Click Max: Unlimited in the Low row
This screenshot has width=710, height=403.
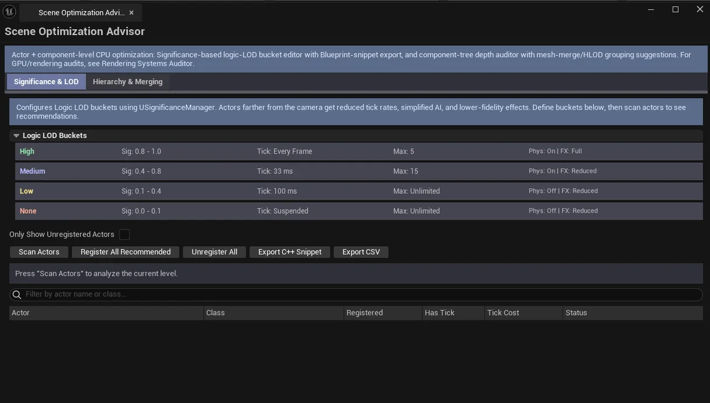coord(417,191)
